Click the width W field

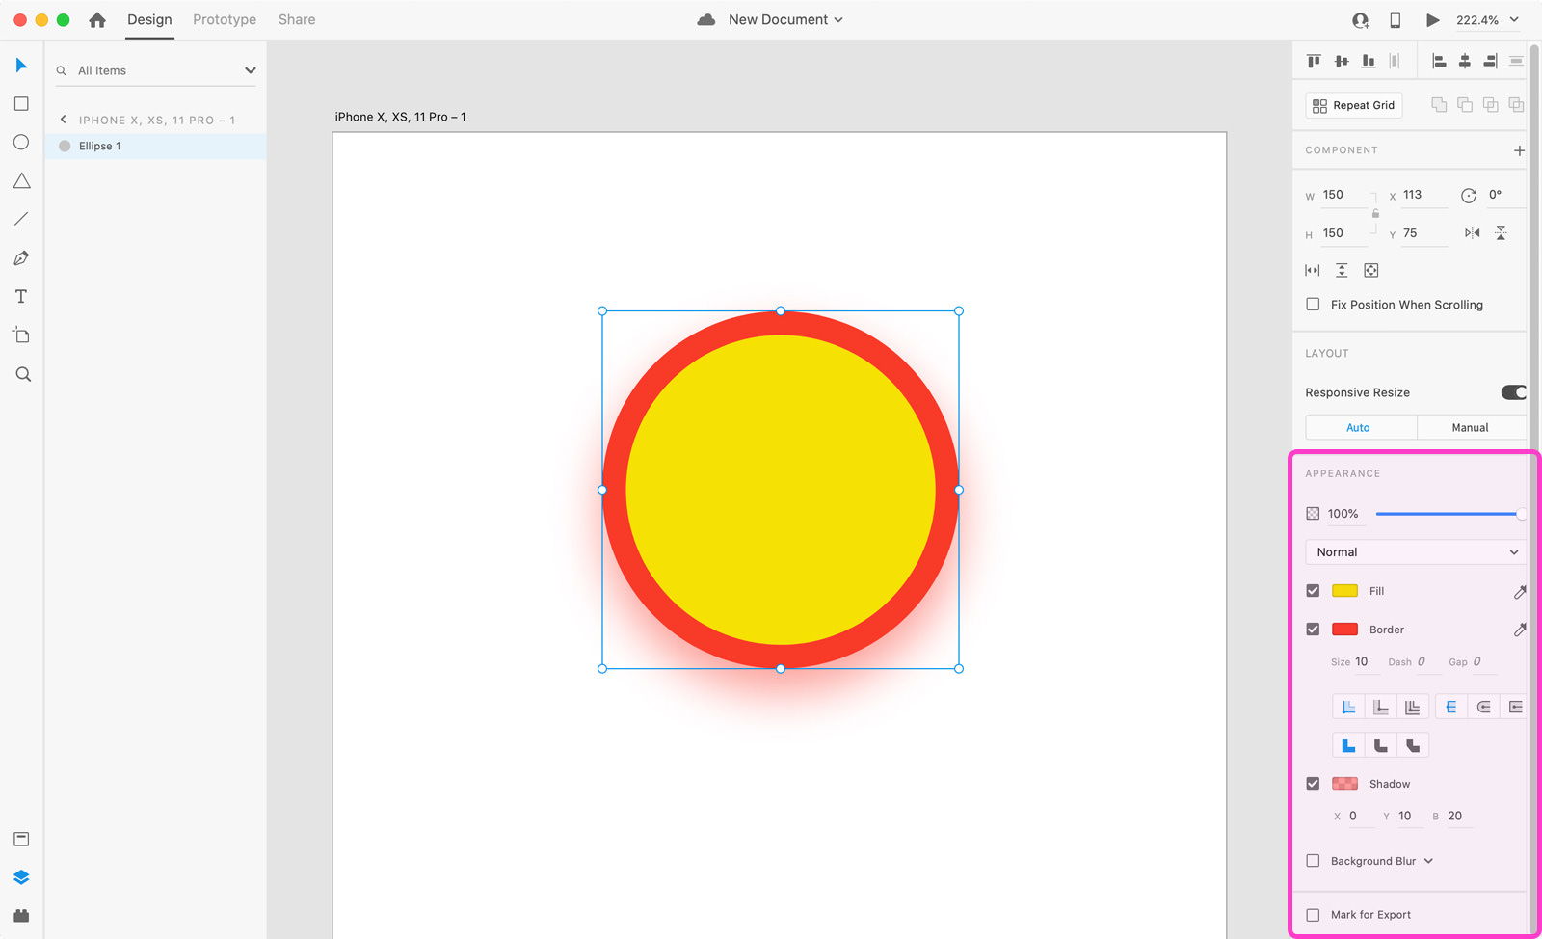click(x=1344, y=195)
